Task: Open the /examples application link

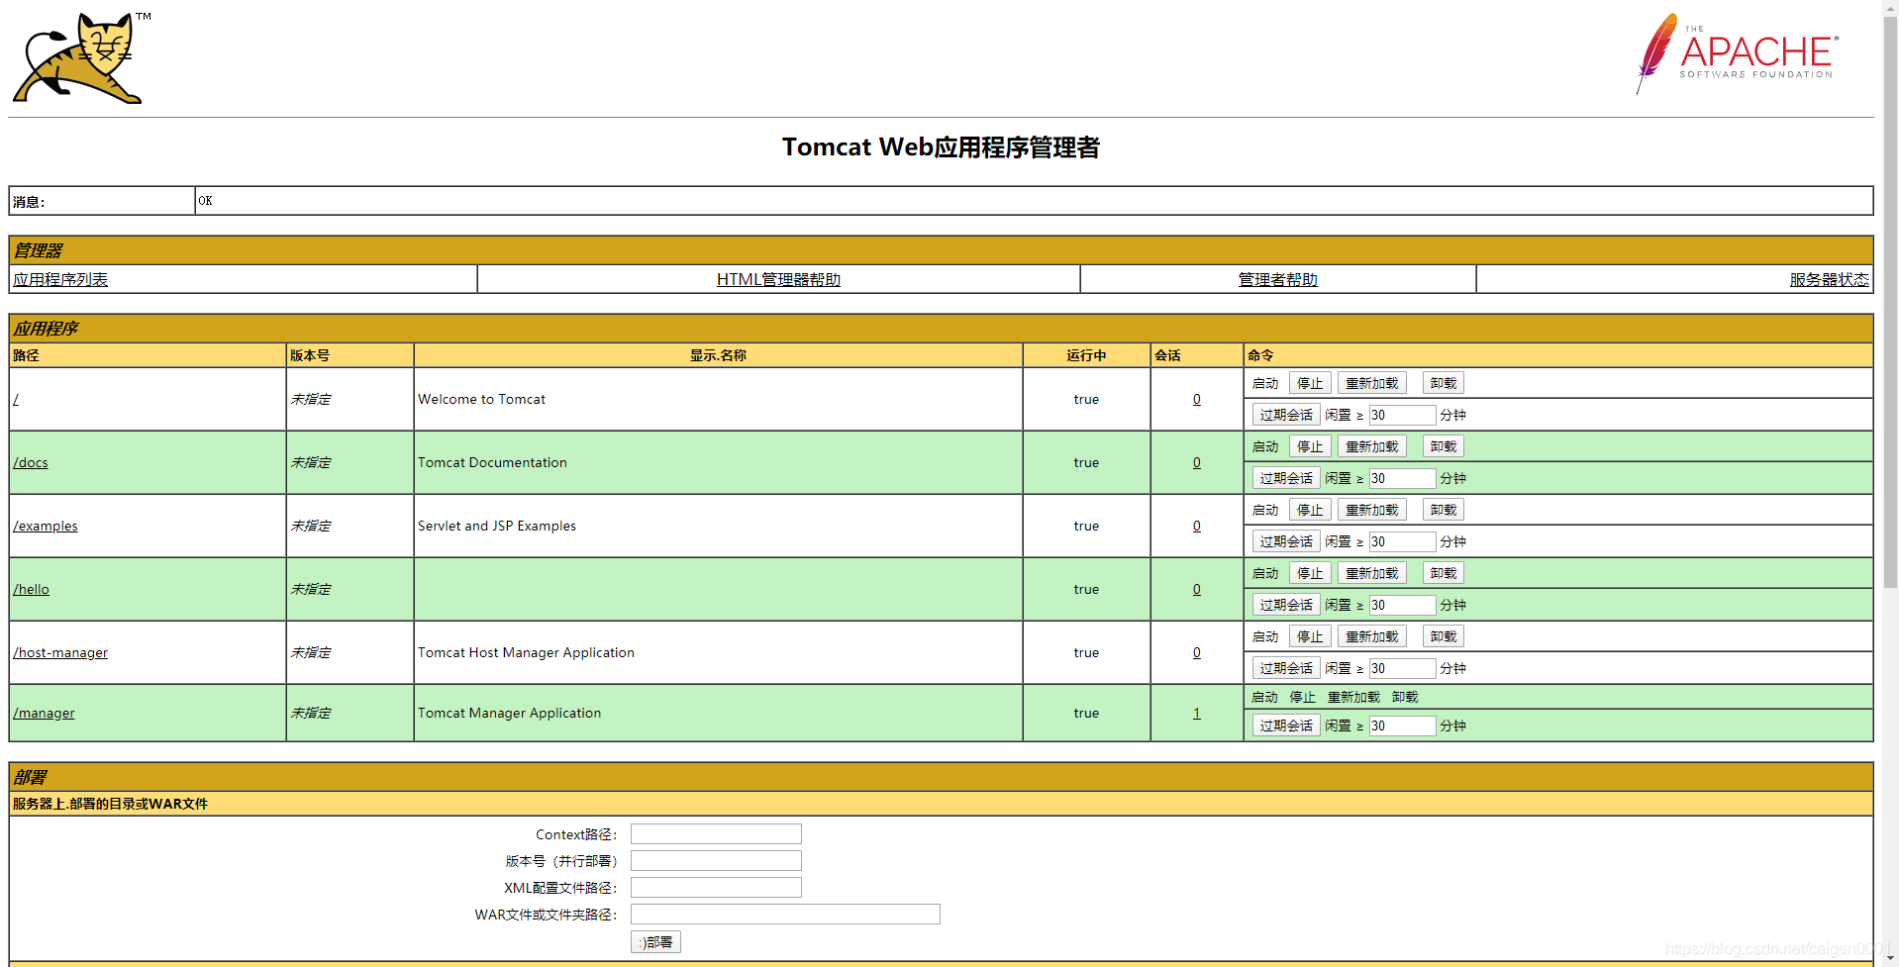Action: coord(46,526)
